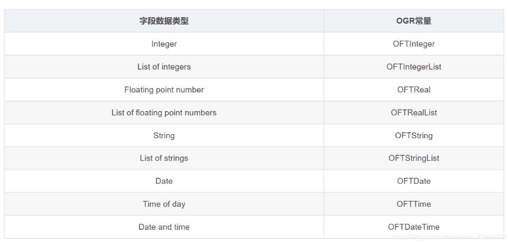The height and width of the screenshot is (244, 508).
Task: Click the OGR常量 column header
Action: click(413, 21)
